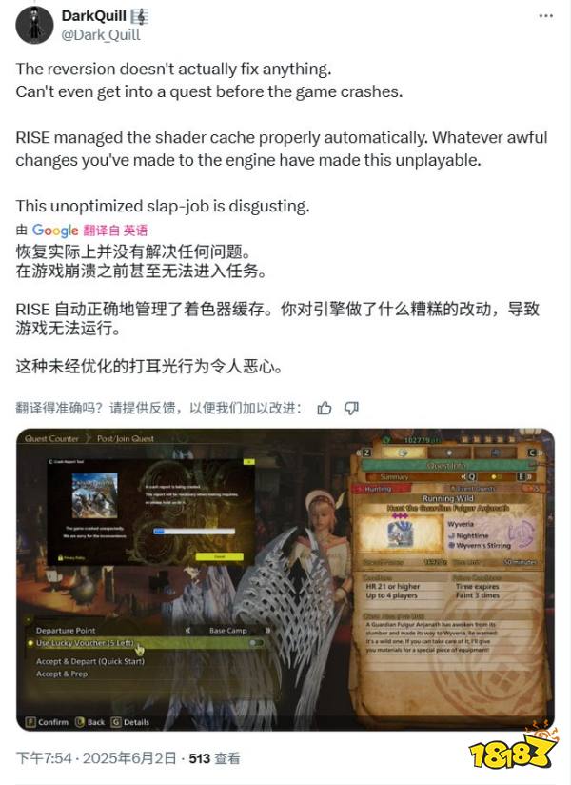
Task: Toggle the Use Lucky Voucher switch
Action: [x=257, y=642]
